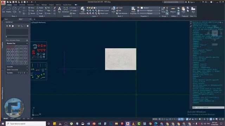Click the Array tool
The width and height of the screenshot is (225, 126).
tap(48, 13)
